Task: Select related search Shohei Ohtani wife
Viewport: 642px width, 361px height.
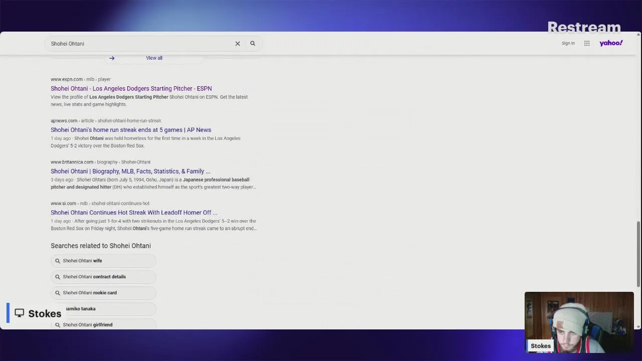Action: coord(103,261)
